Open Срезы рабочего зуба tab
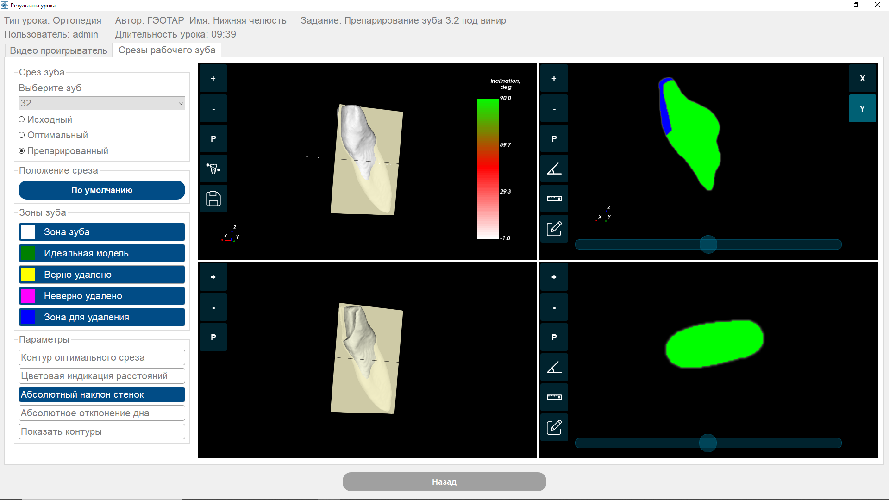 tap(167, 50)
